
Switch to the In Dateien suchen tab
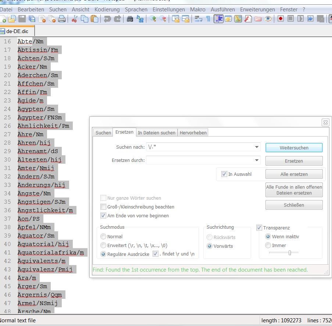157,133
